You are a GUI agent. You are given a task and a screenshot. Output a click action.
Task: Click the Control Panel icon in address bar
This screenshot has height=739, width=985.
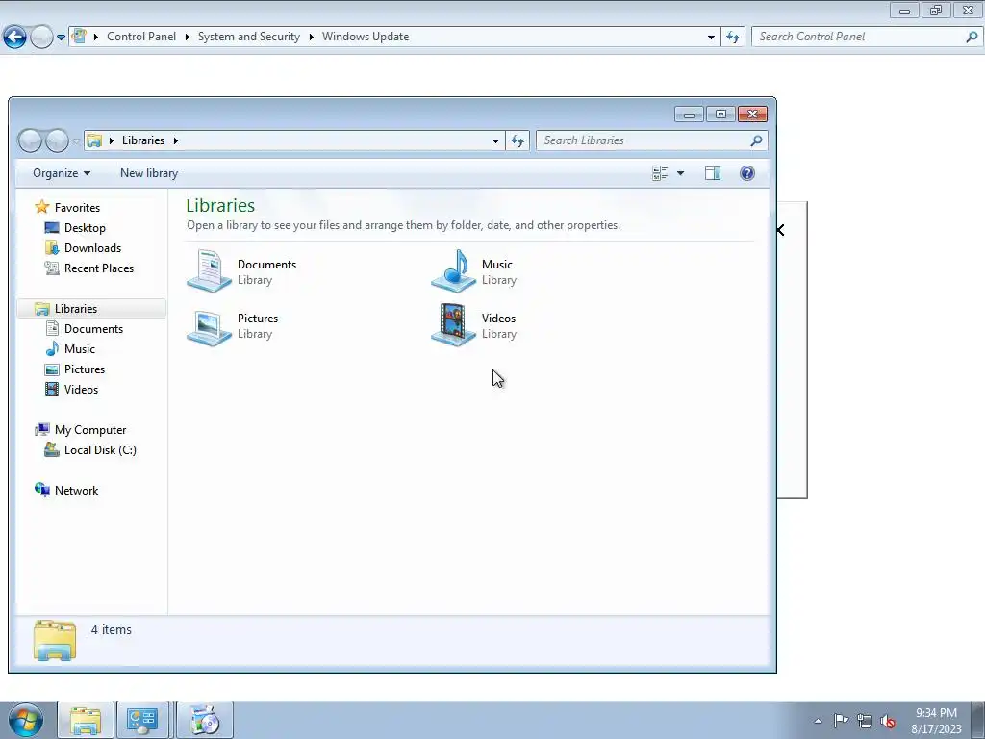tap(79, 37)
